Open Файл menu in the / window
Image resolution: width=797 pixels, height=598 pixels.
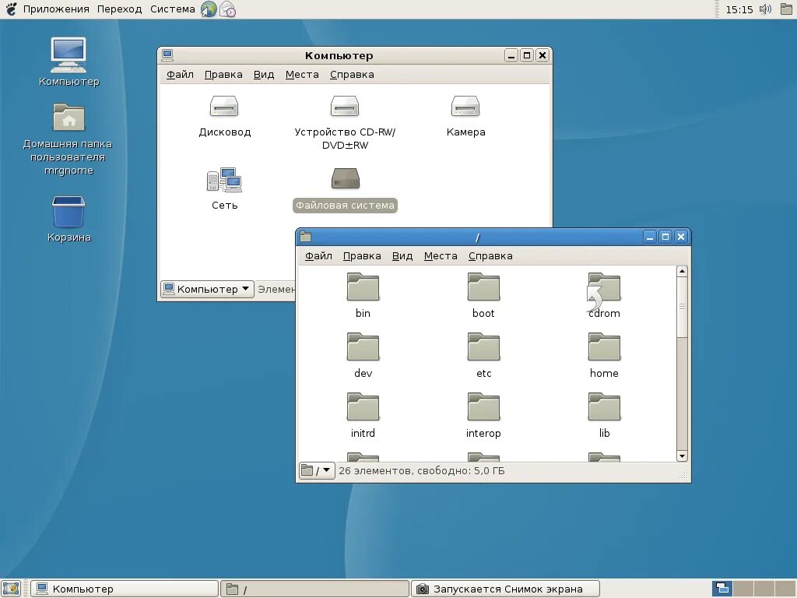(318, 255)
